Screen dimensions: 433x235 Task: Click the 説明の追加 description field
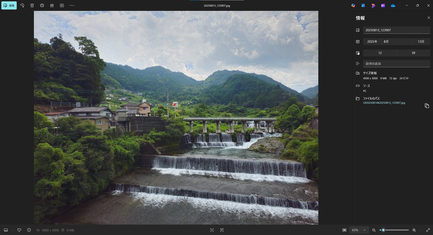point(397,64)
